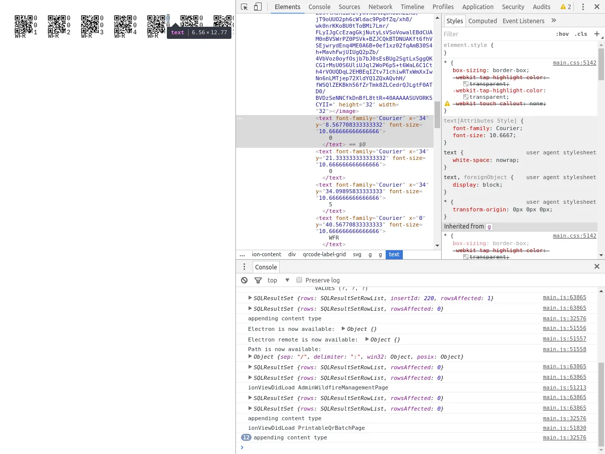The image size is (605, 454).
Task: Click the strikethrough transparent color swatch
Action: click(x=466, y=84)
